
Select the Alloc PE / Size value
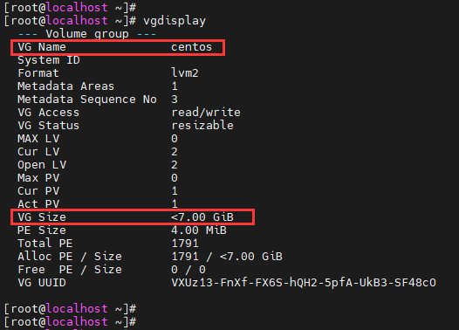pyautogui.click(x=227, y=257)
